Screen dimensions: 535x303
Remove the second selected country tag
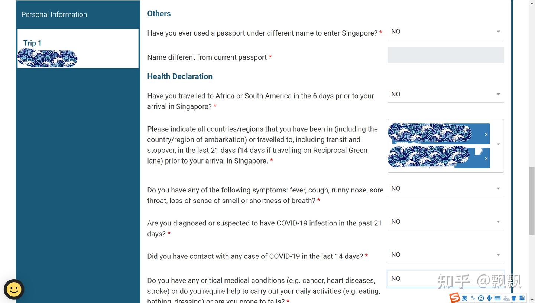pos(486,158)
